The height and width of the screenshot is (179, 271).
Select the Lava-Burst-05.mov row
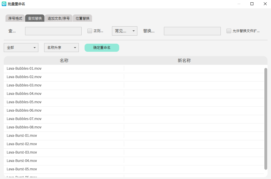pyautogui.click(x=134, y=169)
